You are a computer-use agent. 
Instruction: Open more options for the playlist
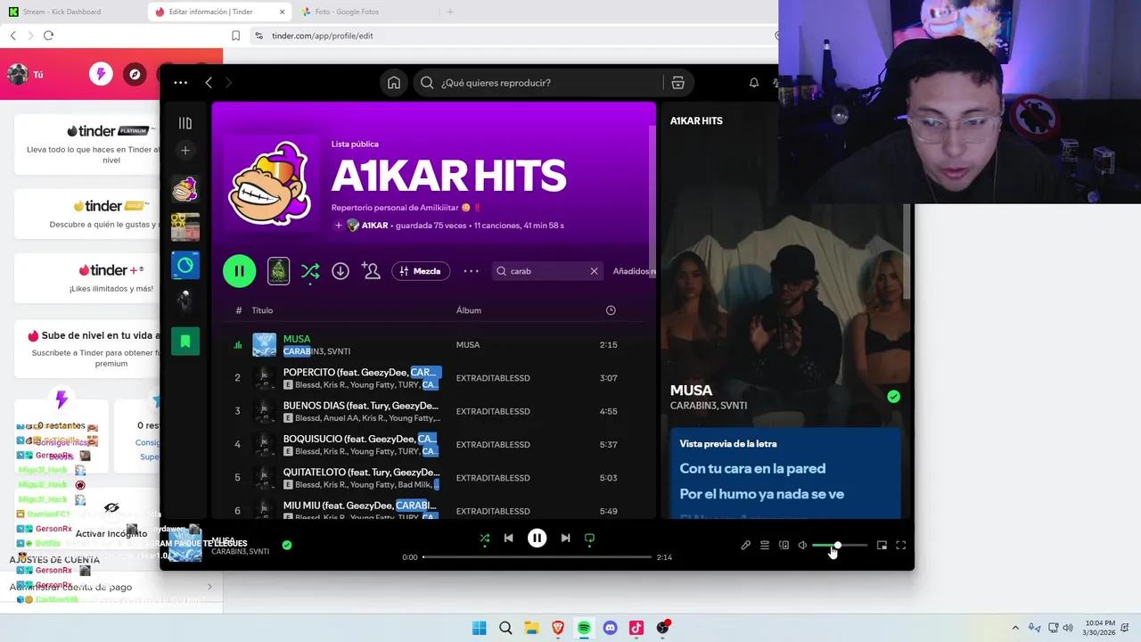472,271
